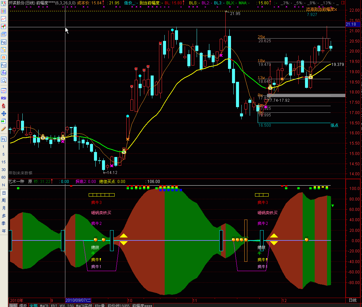362x307 pixels.
Task: Click the month 12 timeline marker
Action: (x=284, y=300)
